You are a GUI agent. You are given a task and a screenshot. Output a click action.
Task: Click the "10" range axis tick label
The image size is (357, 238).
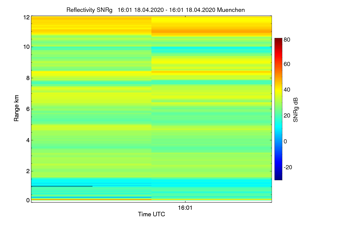(26, 47)
